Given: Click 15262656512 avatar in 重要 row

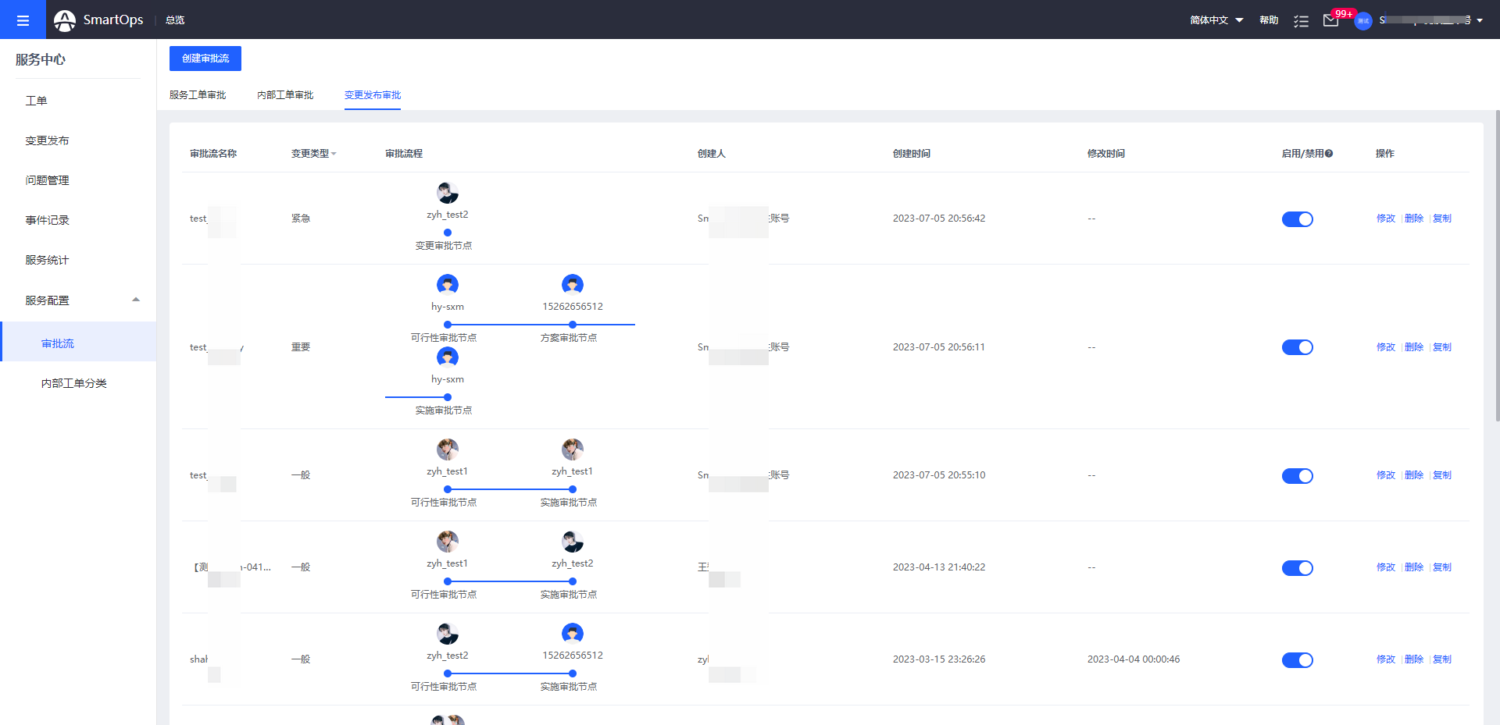Looking at the screenshot, I should click(x=573, y=285).
